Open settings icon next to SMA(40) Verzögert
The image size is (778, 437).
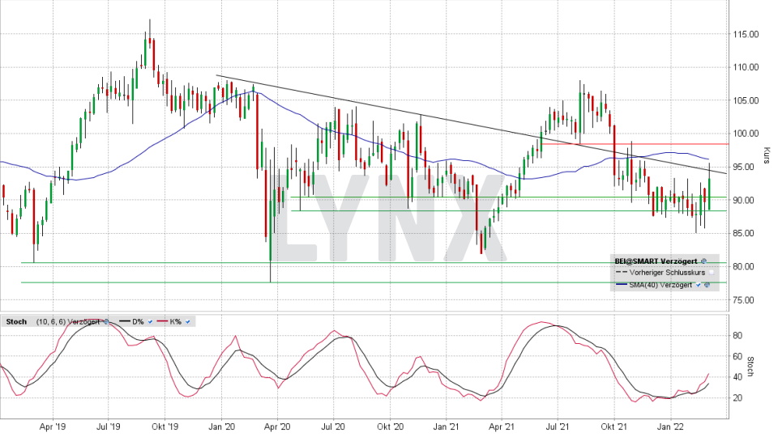(x=707, y=285)
